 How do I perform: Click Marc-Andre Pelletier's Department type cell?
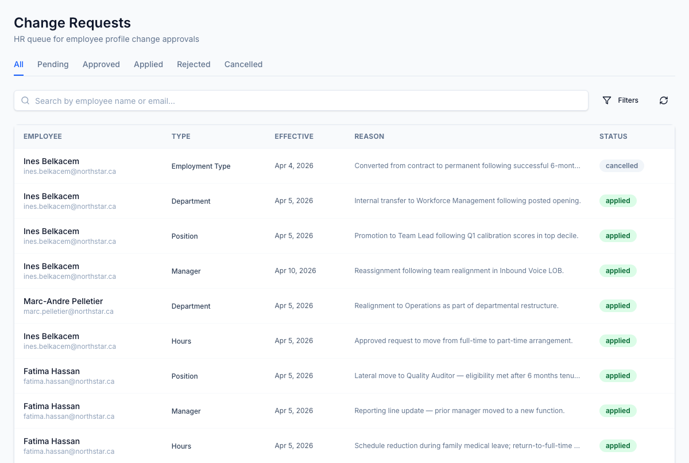point(191,306)
